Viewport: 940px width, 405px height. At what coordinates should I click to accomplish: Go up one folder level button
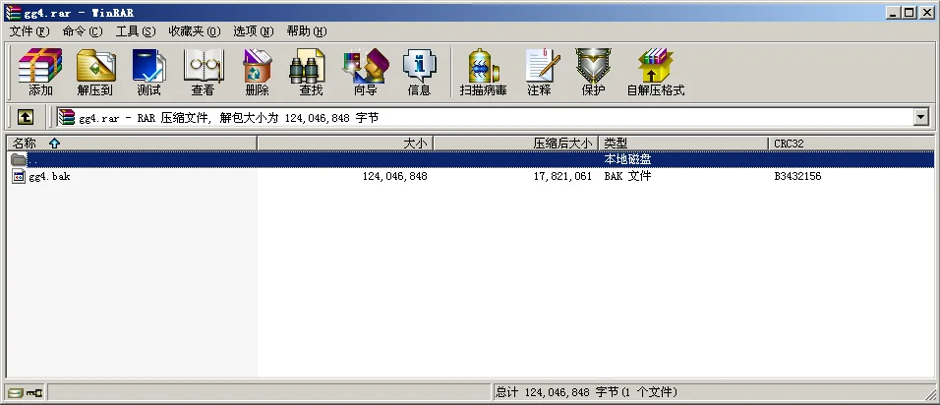tap(26, 117)
